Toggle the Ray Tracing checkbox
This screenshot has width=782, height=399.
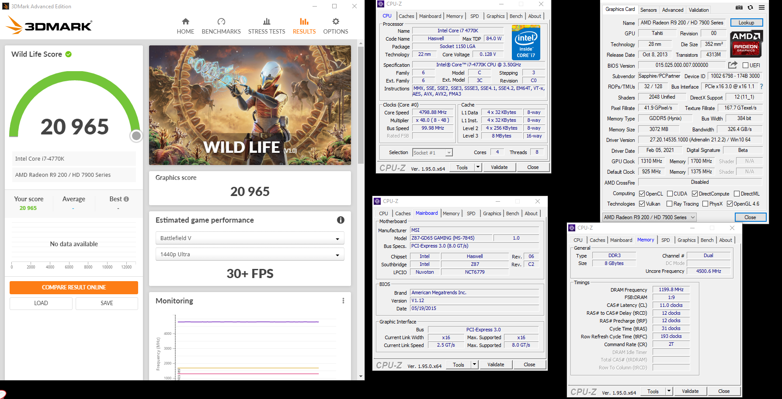point(670,204)
